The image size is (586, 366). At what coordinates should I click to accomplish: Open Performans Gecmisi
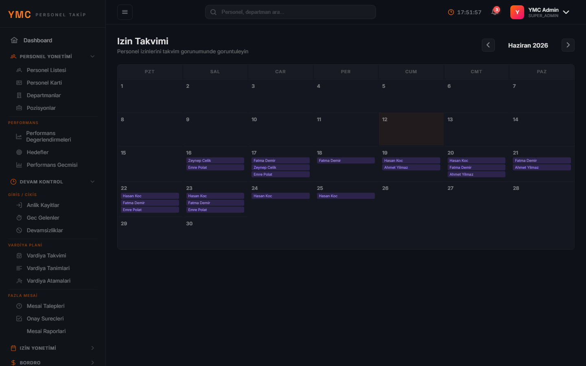pos(53,165)
